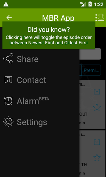Tap the MBR App title
The height and width of the screenshot is (177, 106).
point(58,18)
